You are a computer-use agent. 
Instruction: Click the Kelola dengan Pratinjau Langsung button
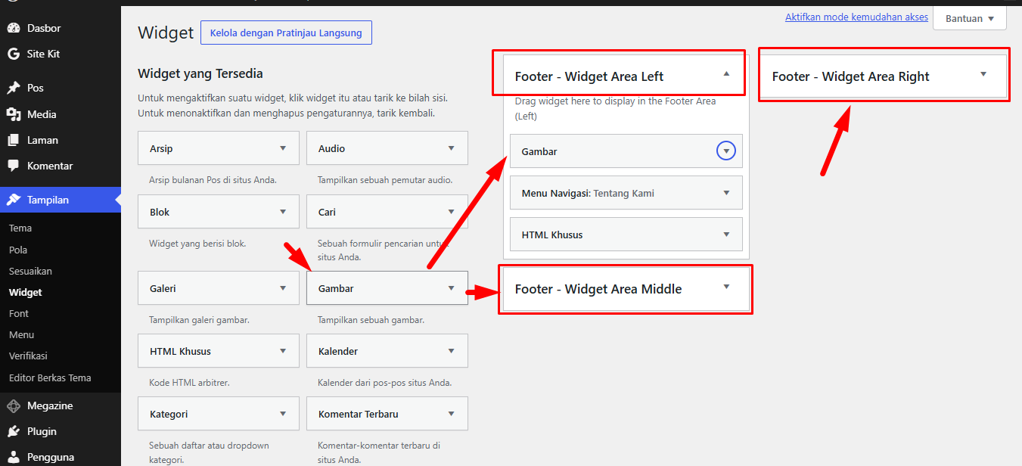tap(286, 33)
